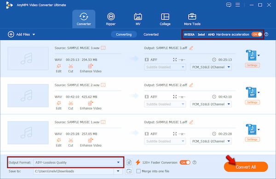Image resolution: width=276 pixels, height=179 pixels.
Task: Select SAMPLE MUSIC 2.wav thumbnail
Action: pyautogui.click(x=28, y=96)
